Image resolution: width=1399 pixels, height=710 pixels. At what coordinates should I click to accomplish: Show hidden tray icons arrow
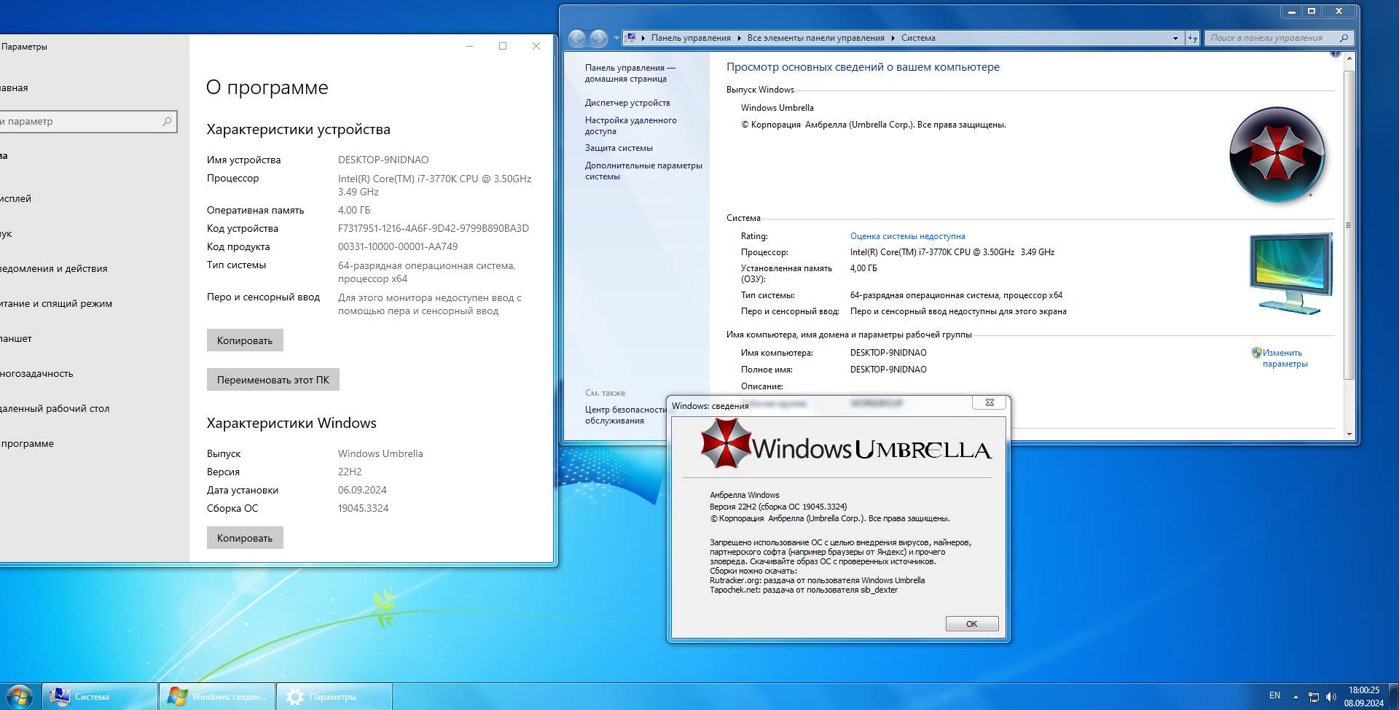pyautogui.click(x=1296, y=696)
